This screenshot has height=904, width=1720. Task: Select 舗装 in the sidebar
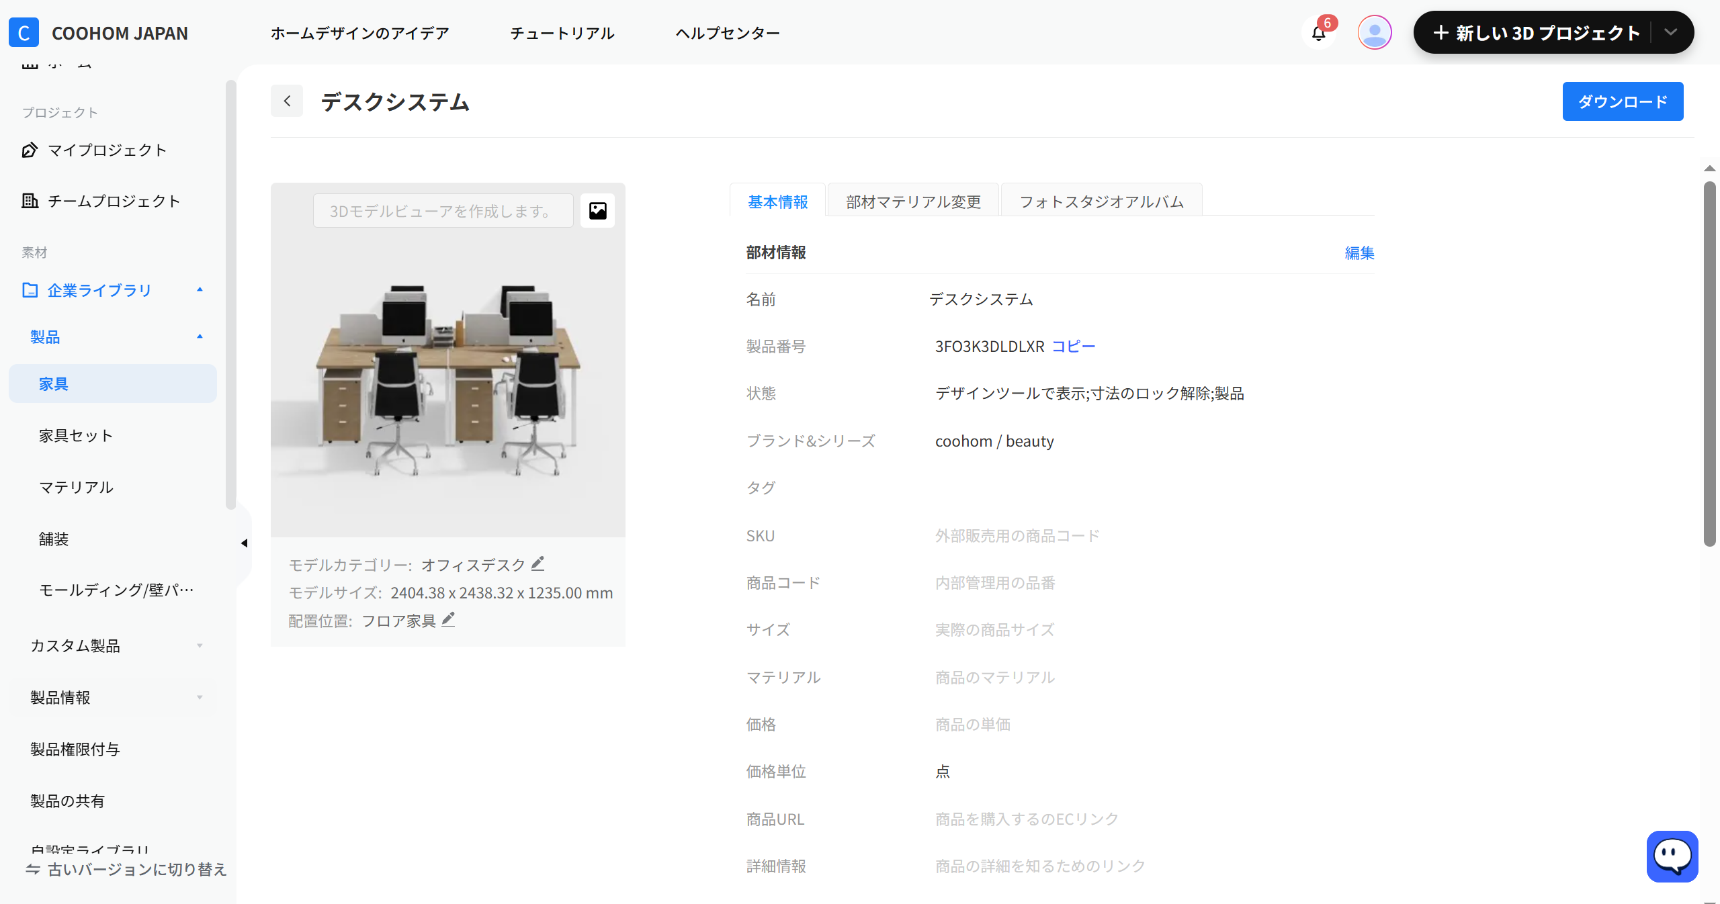pyautogui.click(x=54, y=539)
